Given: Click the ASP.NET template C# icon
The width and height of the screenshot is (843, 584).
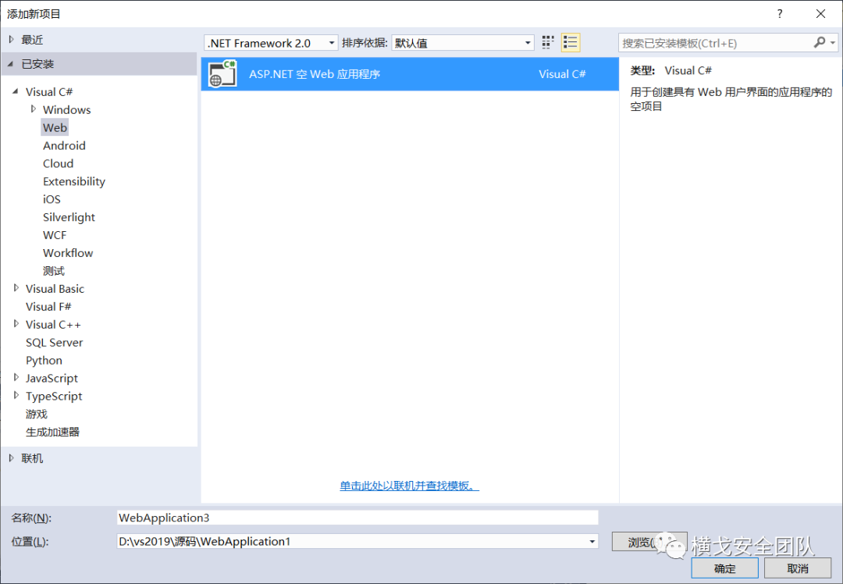Looking at the screenshot, I should click(x=222, y=73).
